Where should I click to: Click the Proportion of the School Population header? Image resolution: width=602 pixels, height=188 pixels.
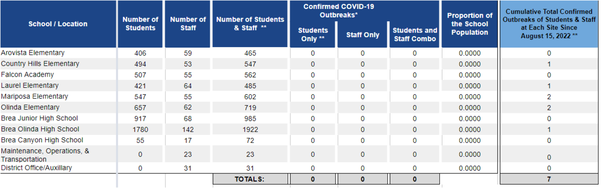[470, 24]
